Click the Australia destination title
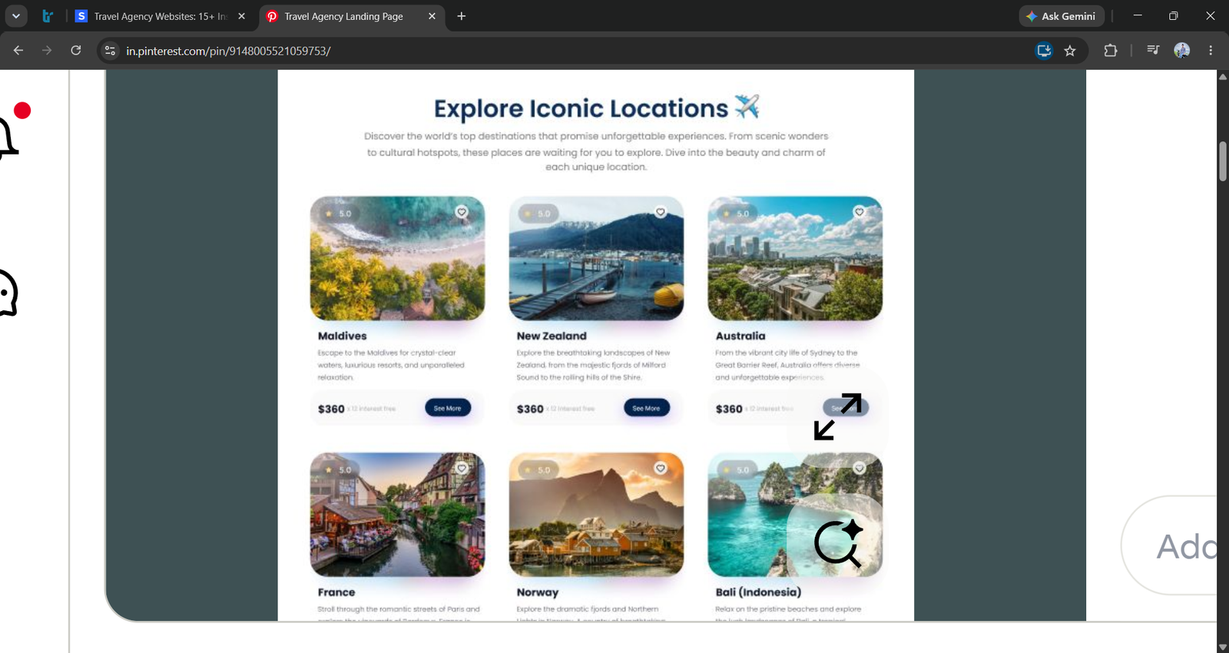 coord(740,336)
